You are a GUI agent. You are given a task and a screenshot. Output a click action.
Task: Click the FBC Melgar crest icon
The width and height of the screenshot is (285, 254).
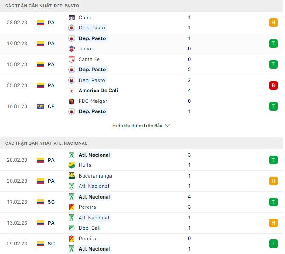(72, 101)
